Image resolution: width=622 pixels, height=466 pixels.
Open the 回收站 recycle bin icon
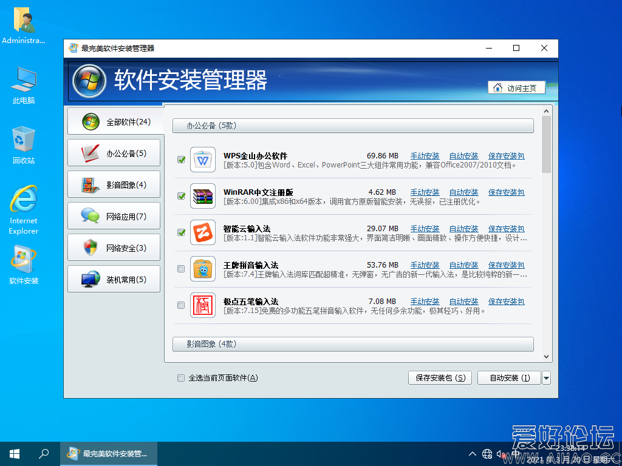pos(24,145)
